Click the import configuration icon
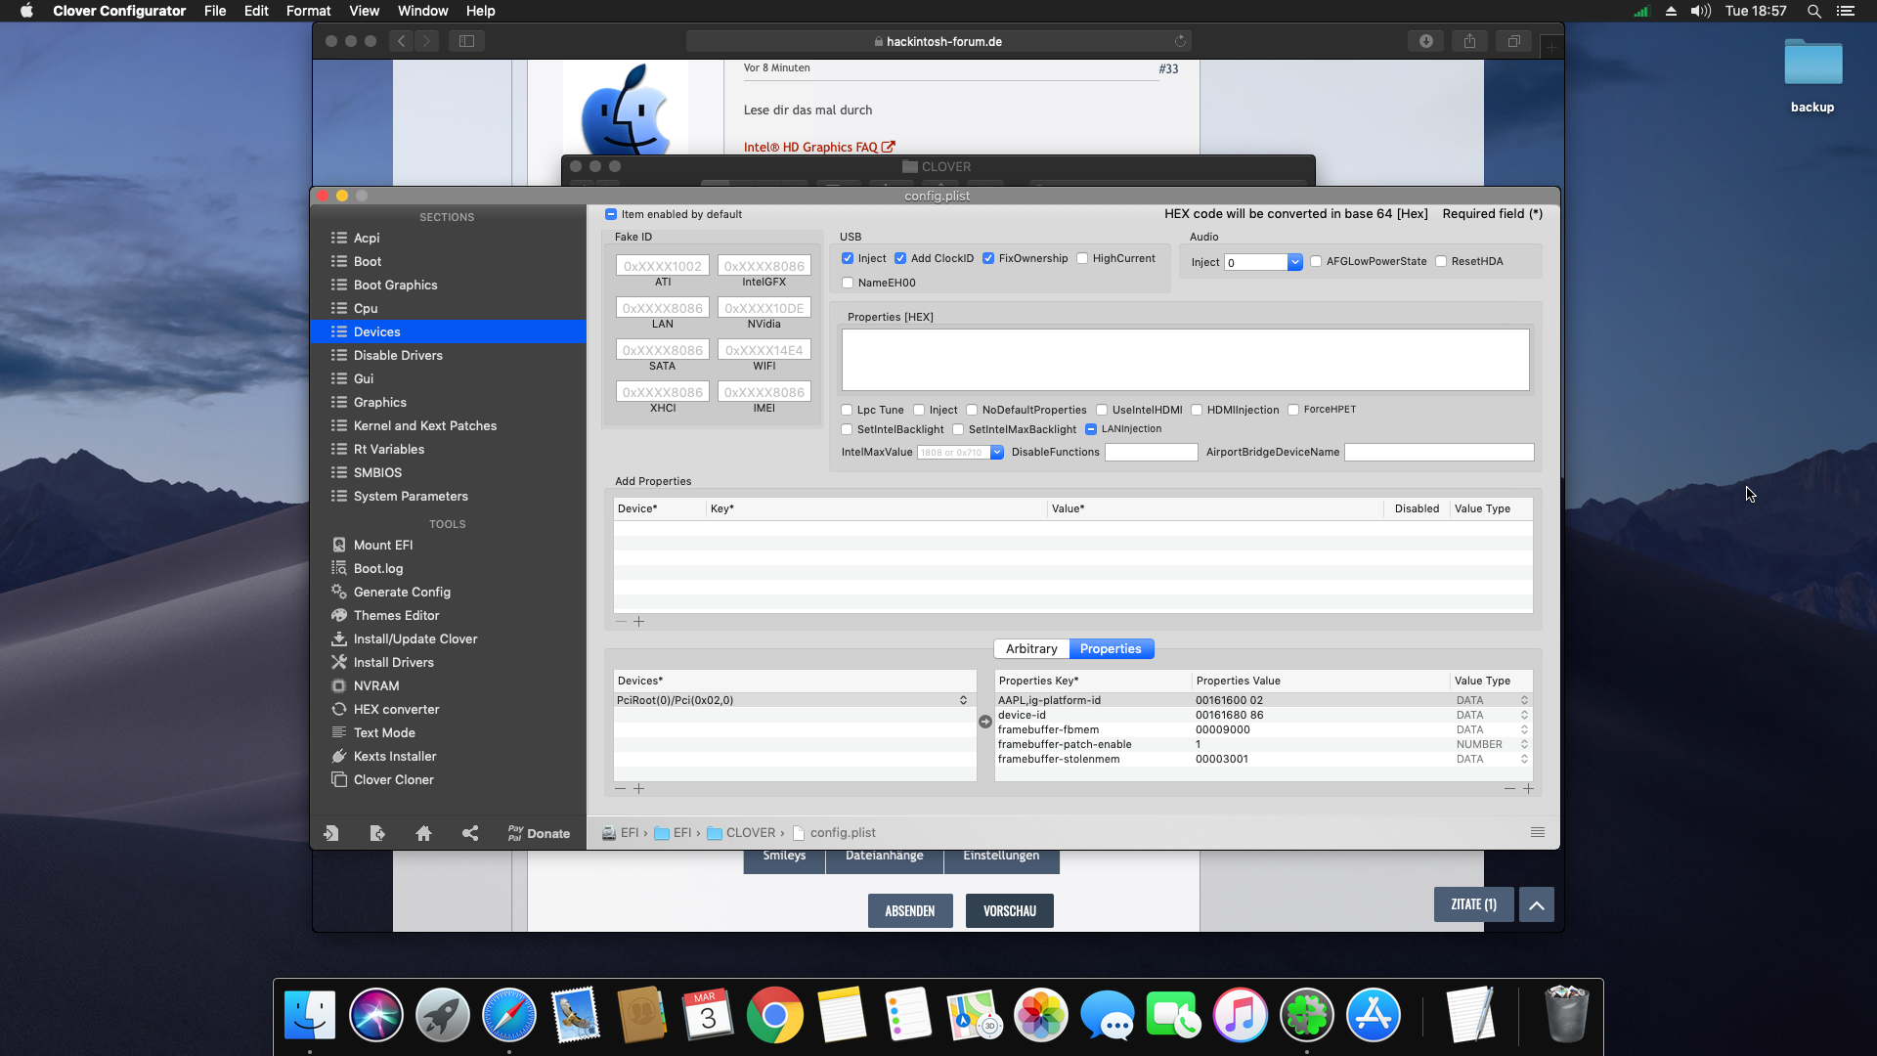Image resolution: width=1877 pixels, height=1056 pixels. click(330, 833)
